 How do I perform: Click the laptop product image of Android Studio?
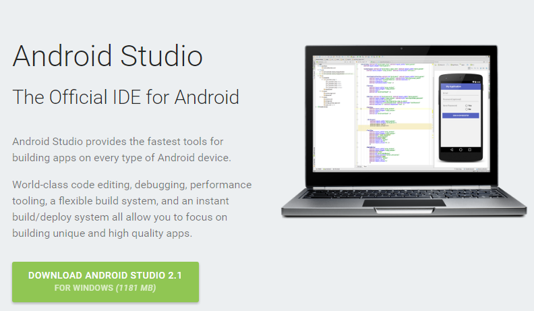[404, 131]
